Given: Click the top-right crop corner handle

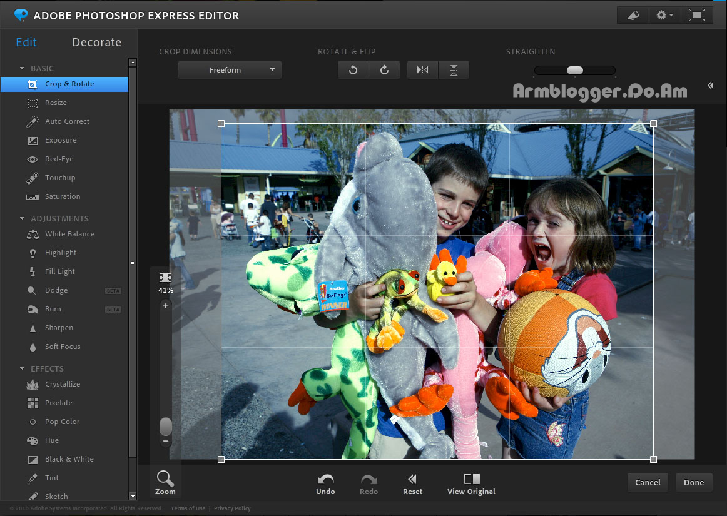Looking at the screenshot, I should coord(653,124).
